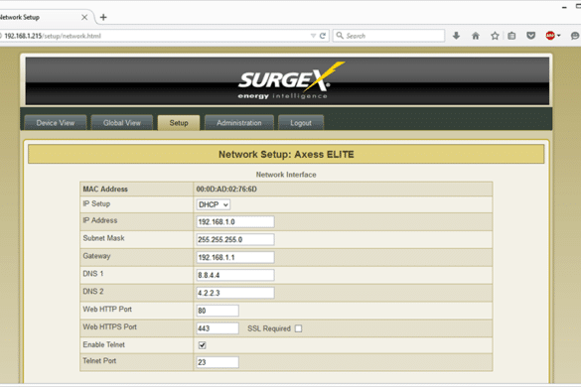Viewport: 581px width, 387px height.
Task: Open the Adblock Plus icon
Action: [550, 36]
